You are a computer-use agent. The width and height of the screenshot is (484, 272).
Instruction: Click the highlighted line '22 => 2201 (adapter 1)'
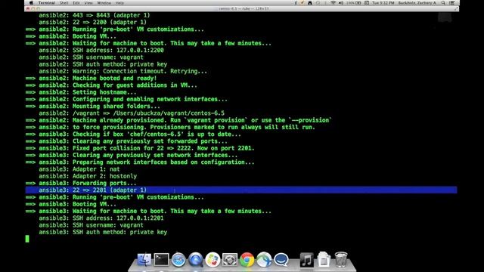point(241,190)
